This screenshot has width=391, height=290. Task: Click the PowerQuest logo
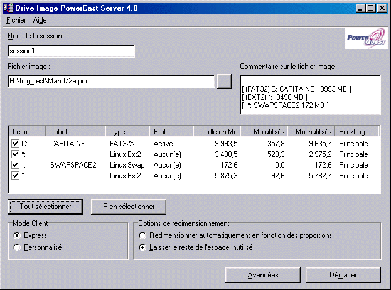366,38
